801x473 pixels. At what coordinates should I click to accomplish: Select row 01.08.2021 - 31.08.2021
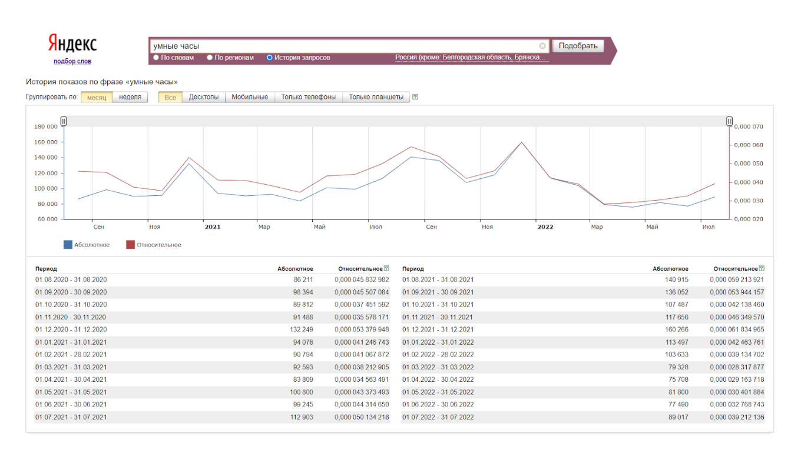(x=583, y=279)
